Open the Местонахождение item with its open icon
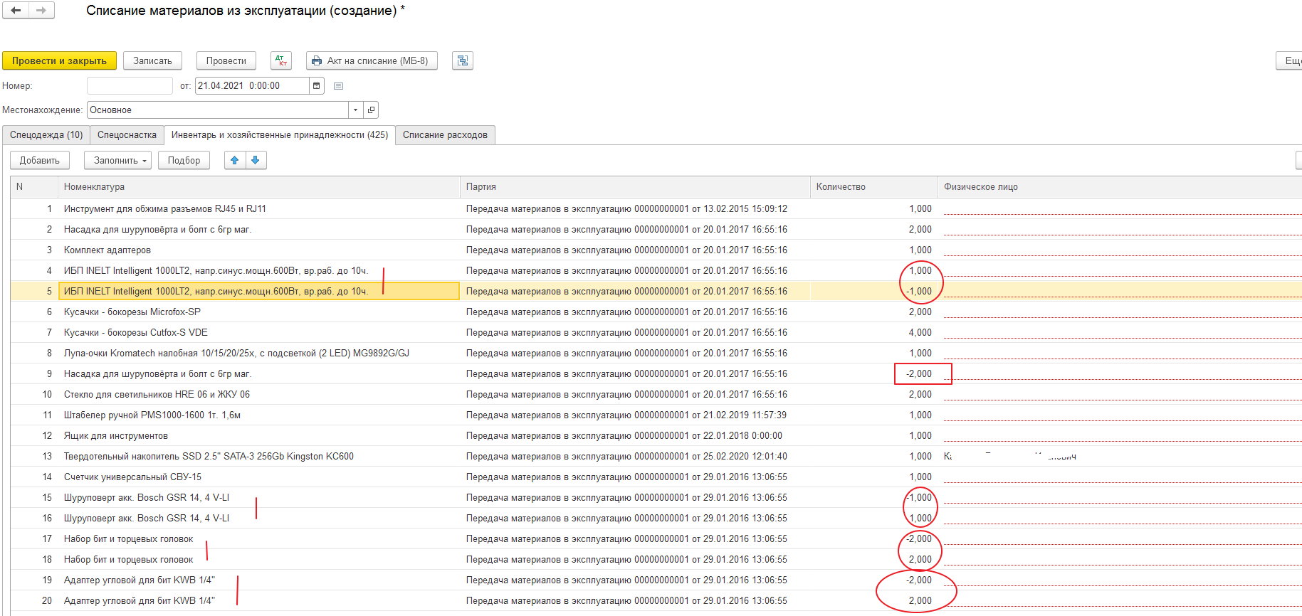1302x616 pixels. point(371,110)
